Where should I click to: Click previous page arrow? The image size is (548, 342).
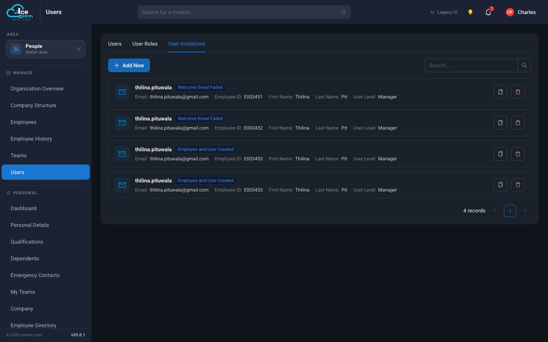pos(495,211)
